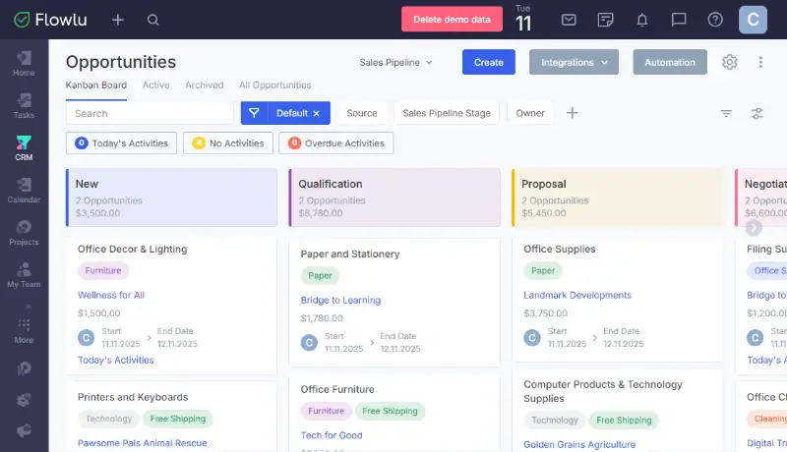
Task: Open the chat messages icon
Action: (x=679, y=20)
